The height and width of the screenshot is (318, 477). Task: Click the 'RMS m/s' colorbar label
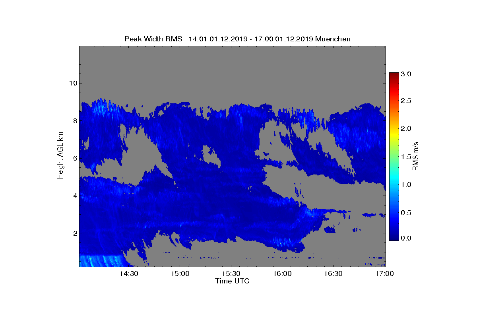(x=415, y=156)
